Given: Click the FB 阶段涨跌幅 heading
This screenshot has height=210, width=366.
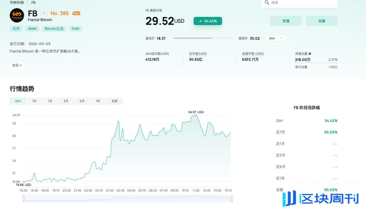Looking at the screenshot, I should [x=307, y=108].
